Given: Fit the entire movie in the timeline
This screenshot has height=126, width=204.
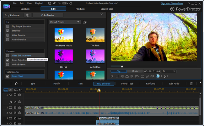Looking at the screenshot, I should pyautogui.click(x=20, y=90).
